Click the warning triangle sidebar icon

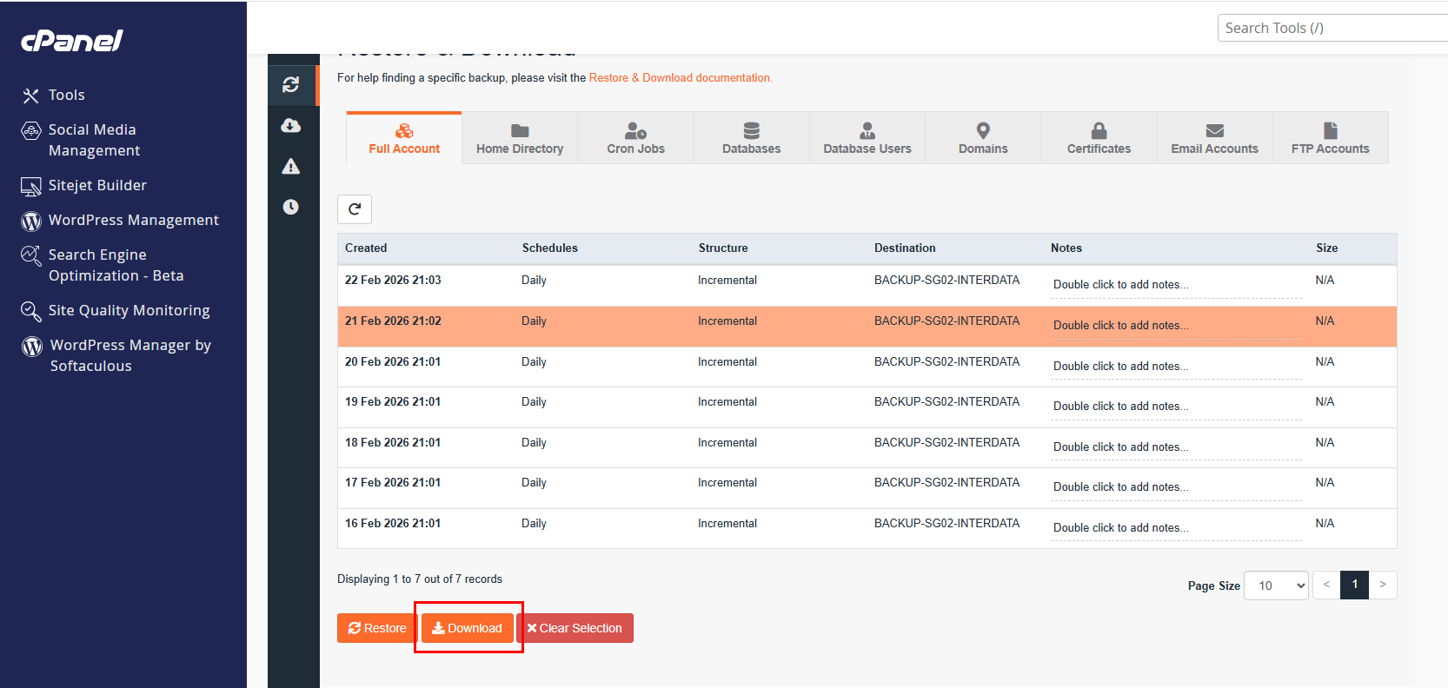click(291, 166)
